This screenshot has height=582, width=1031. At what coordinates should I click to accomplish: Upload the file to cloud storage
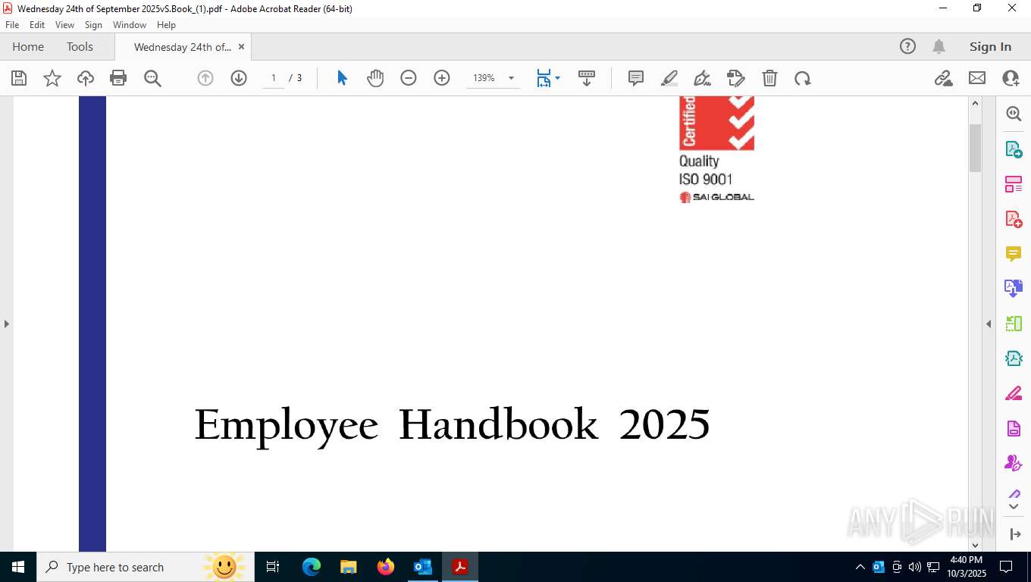86,78
